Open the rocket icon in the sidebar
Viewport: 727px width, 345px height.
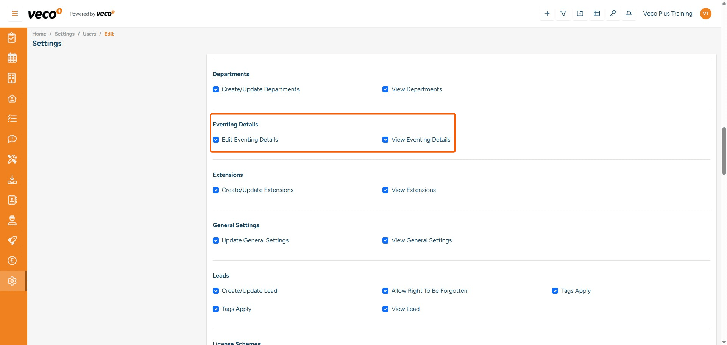[12, 240]
